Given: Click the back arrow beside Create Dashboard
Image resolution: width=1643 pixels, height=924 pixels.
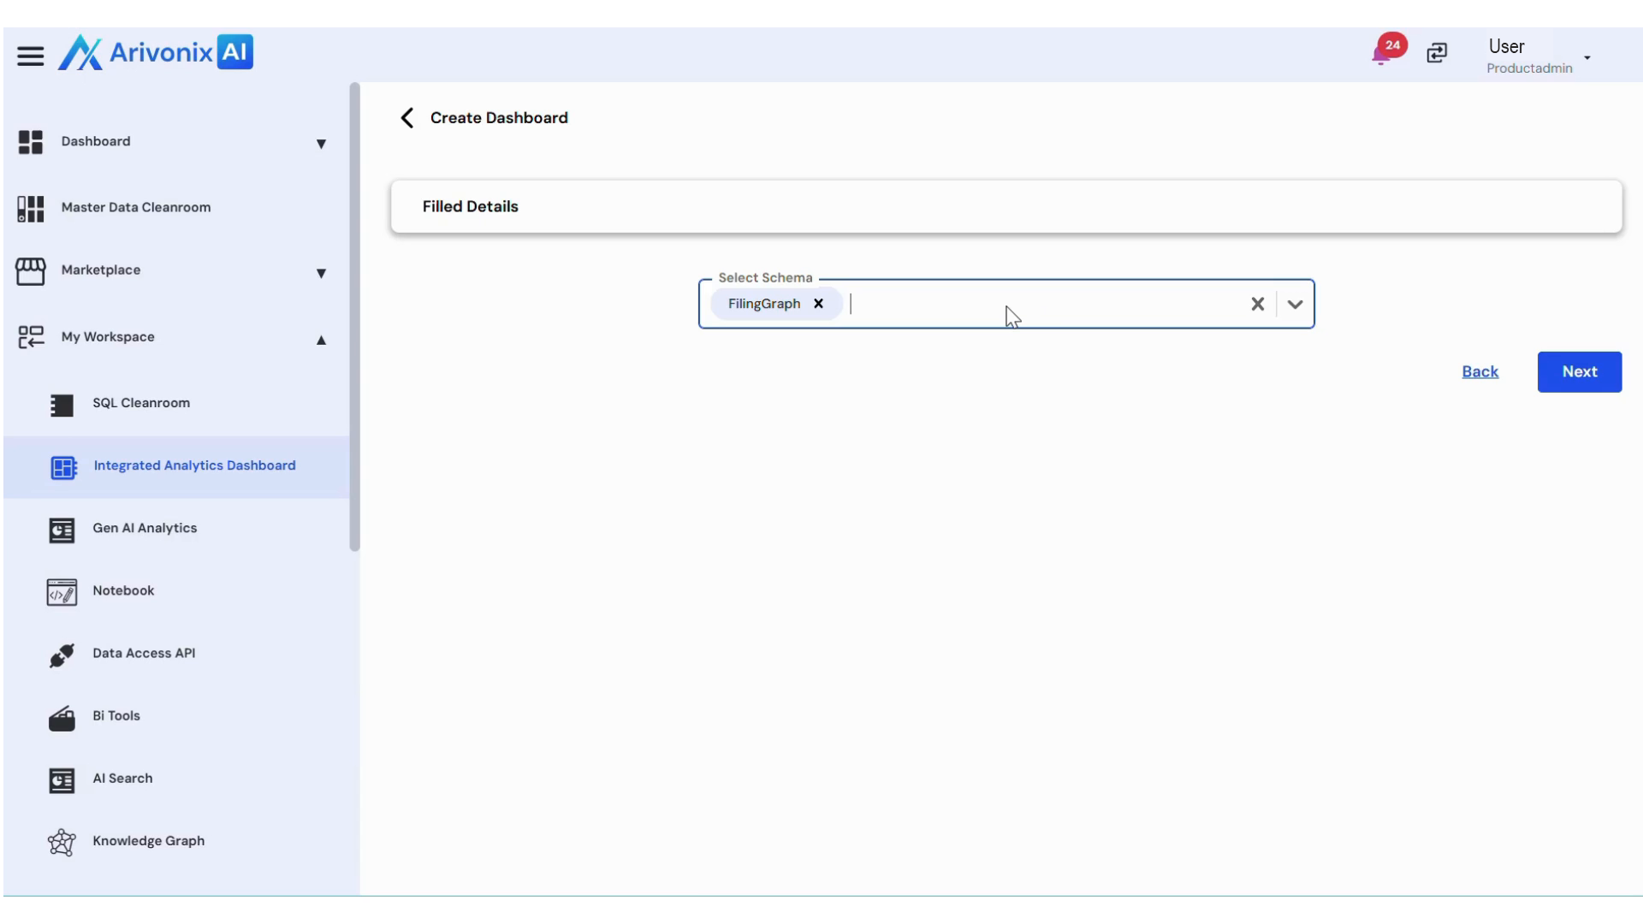Looking at the screenshot, I should (x=407, y=118).
